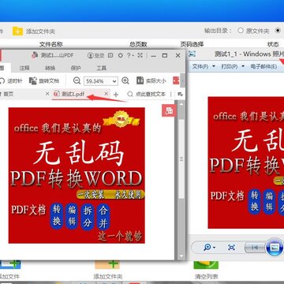
Task: Click the 状态 column header
Action: (x=273, y=44)
